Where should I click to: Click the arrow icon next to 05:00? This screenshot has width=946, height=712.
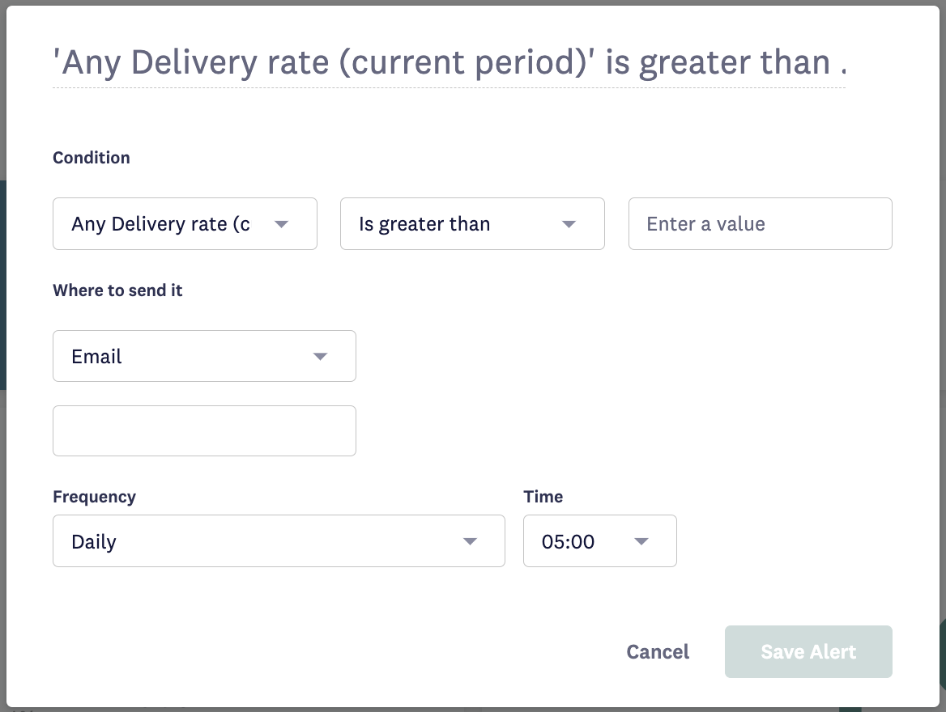[x=641, y=541]
